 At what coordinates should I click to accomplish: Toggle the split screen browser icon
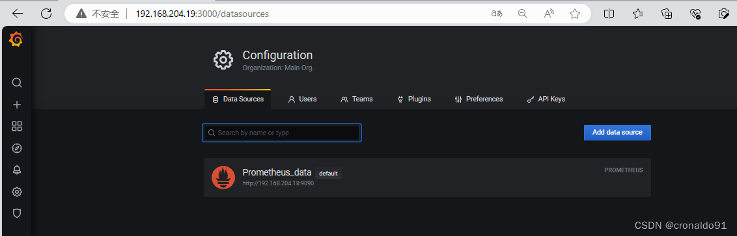tap(609, 14)
